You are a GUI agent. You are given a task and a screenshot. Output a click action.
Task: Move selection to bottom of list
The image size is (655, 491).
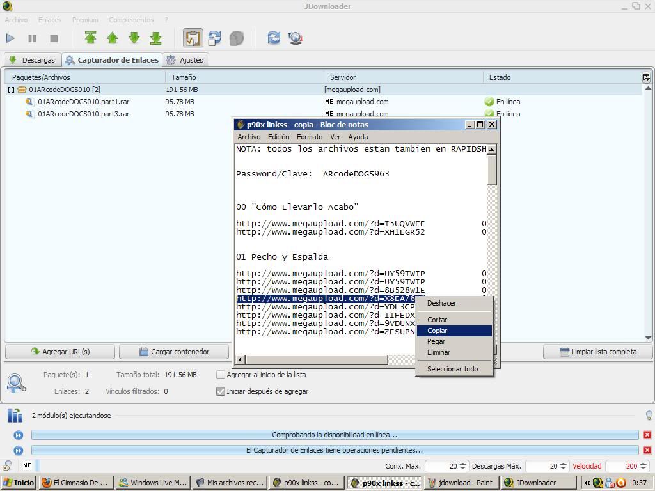[156, 38]
